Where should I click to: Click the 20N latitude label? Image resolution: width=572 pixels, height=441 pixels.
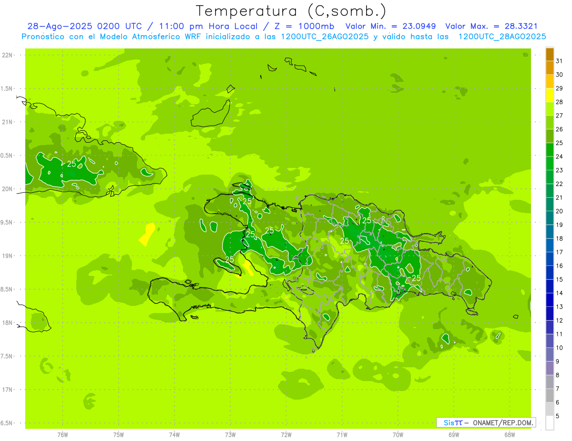[x=7, y=189]
